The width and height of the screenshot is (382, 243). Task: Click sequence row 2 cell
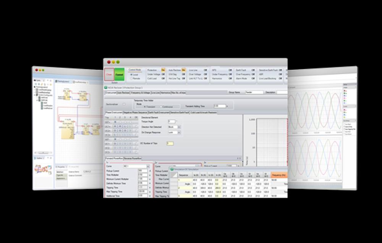185,188
